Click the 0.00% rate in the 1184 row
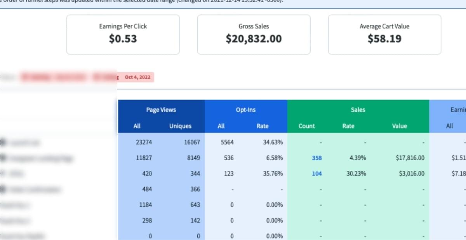466x240 pixels. pos(275,205)
